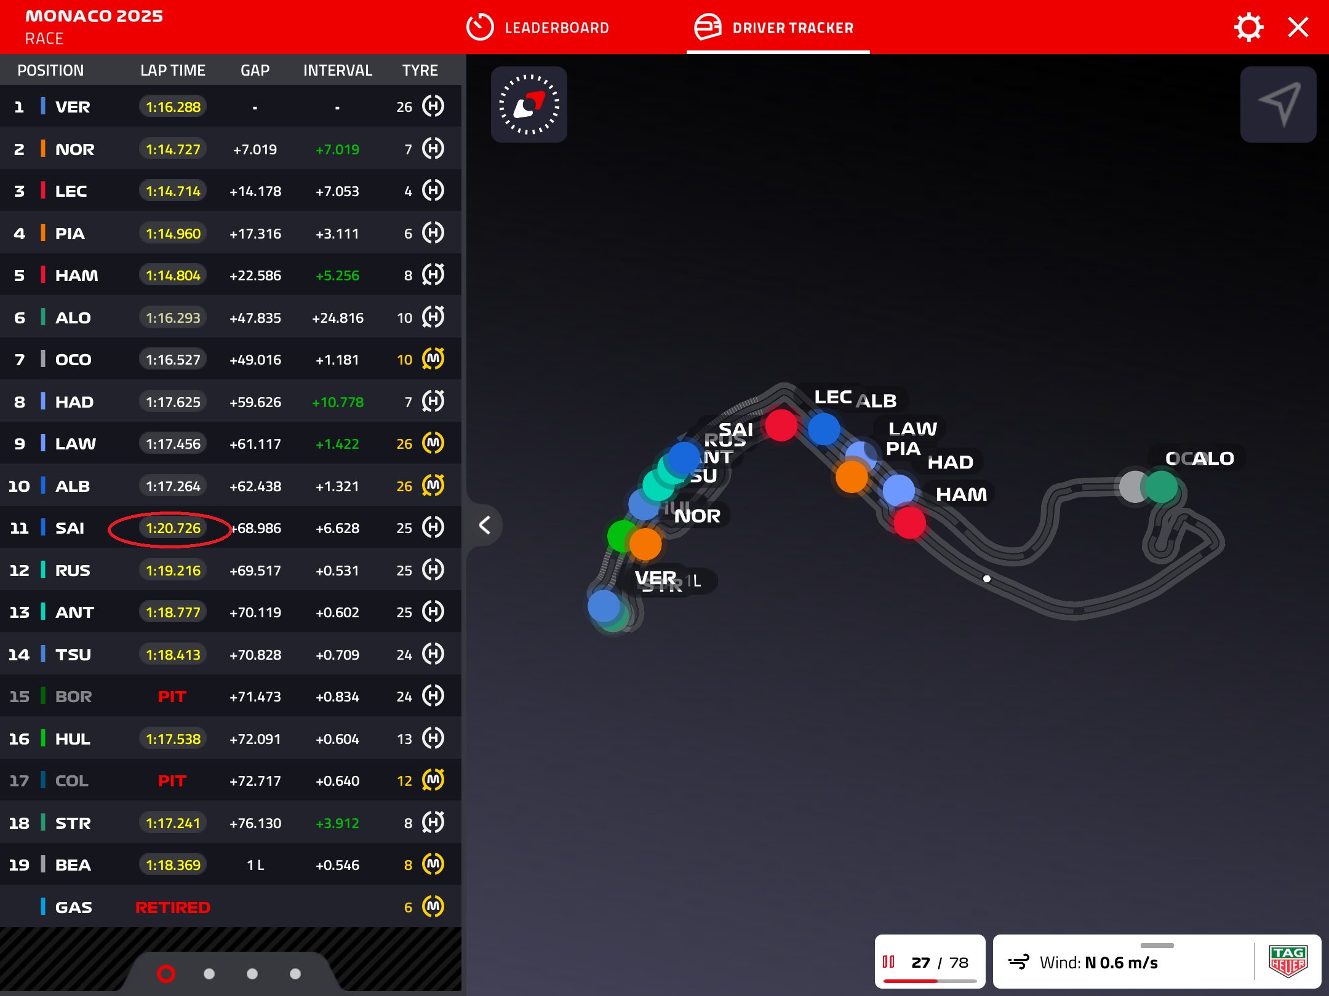The width and height of the screenshot is (1329, 996).
Task: Select the ALO label on track map
Action: [x=1213, y=459]
